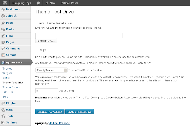Screen dimensions: 190x126
Task: Click the plus icon beside New
Action: (47, 3)
